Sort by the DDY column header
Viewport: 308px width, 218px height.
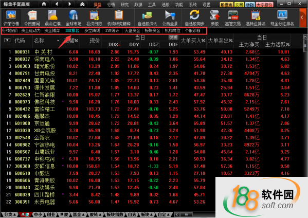[x=134, y=45]
